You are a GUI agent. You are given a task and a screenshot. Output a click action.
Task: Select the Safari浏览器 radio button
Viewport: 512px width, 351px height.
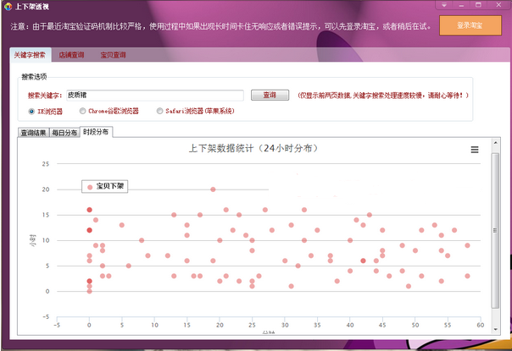[x=159, y=111]
